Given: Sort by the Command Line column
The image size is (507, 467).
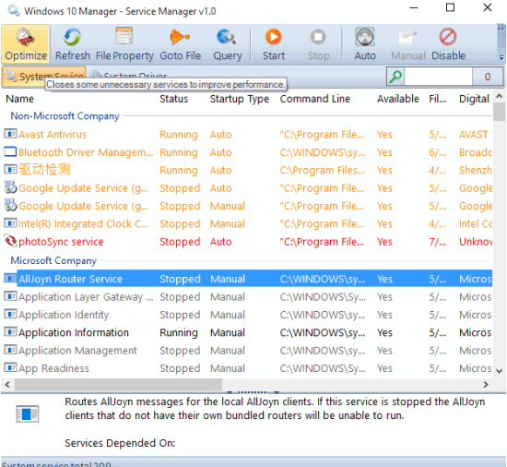Looking at the screenshot, I should 315,99.
